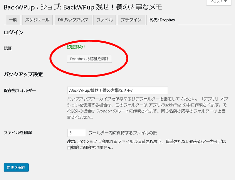The width and height of the screenshot is (235, 180).
Task: Click the ログイン section heading
Action: tap(14, 32)
